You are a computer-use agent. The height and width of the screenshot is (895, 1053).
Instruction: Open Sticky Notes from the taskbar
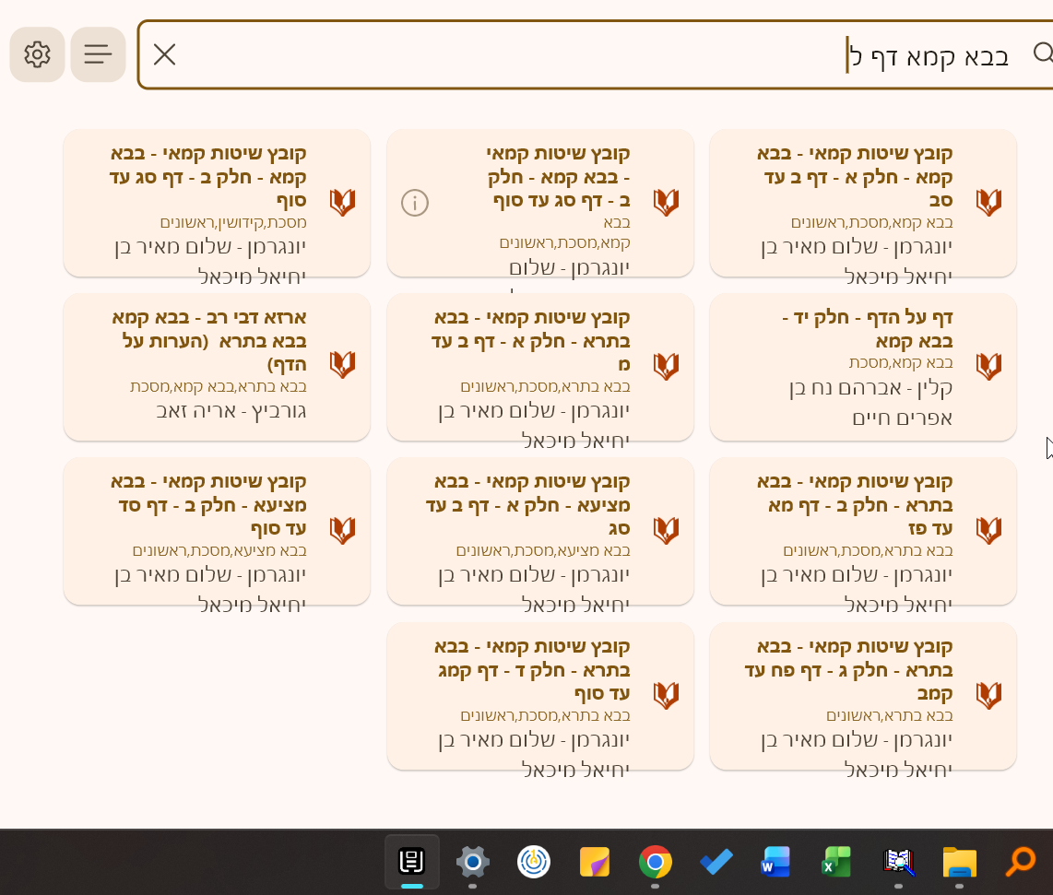pos(595,863)
